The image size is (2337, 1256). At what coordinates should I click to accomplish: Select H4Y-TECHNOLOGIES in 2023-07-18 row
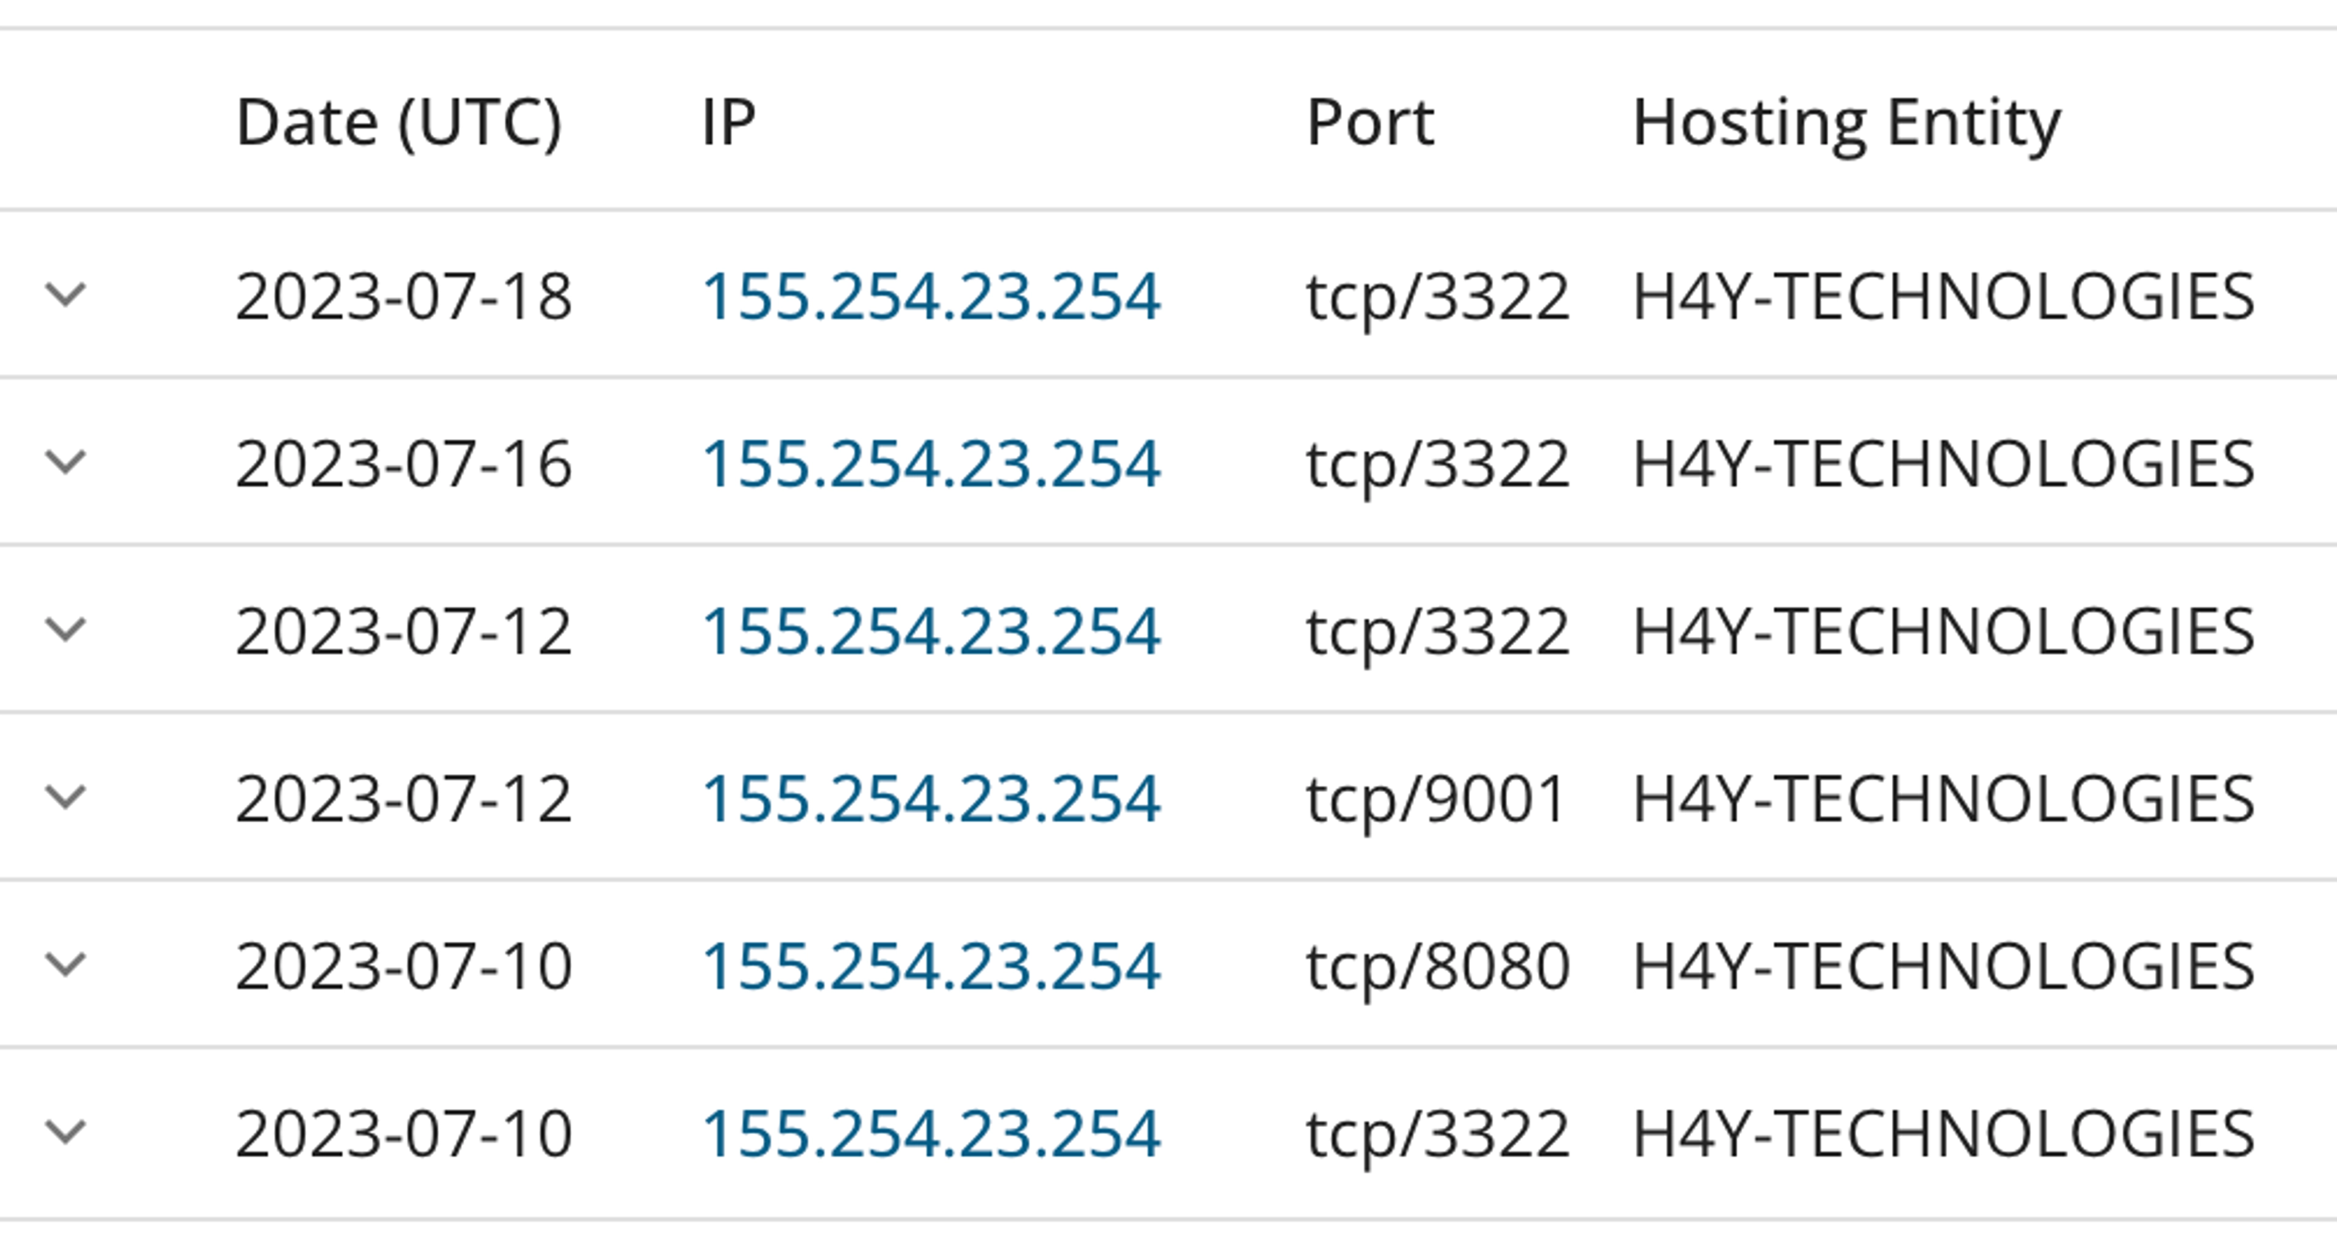point(1943,297)
